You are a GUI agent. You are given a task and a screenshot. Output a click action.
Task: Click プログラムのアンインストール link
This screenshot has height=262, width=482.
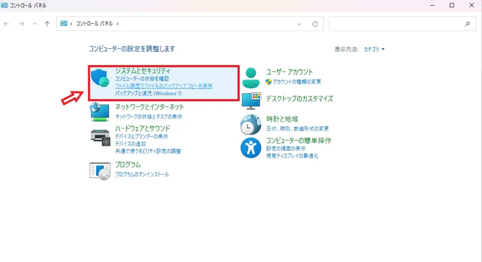(x=142, y=175)
